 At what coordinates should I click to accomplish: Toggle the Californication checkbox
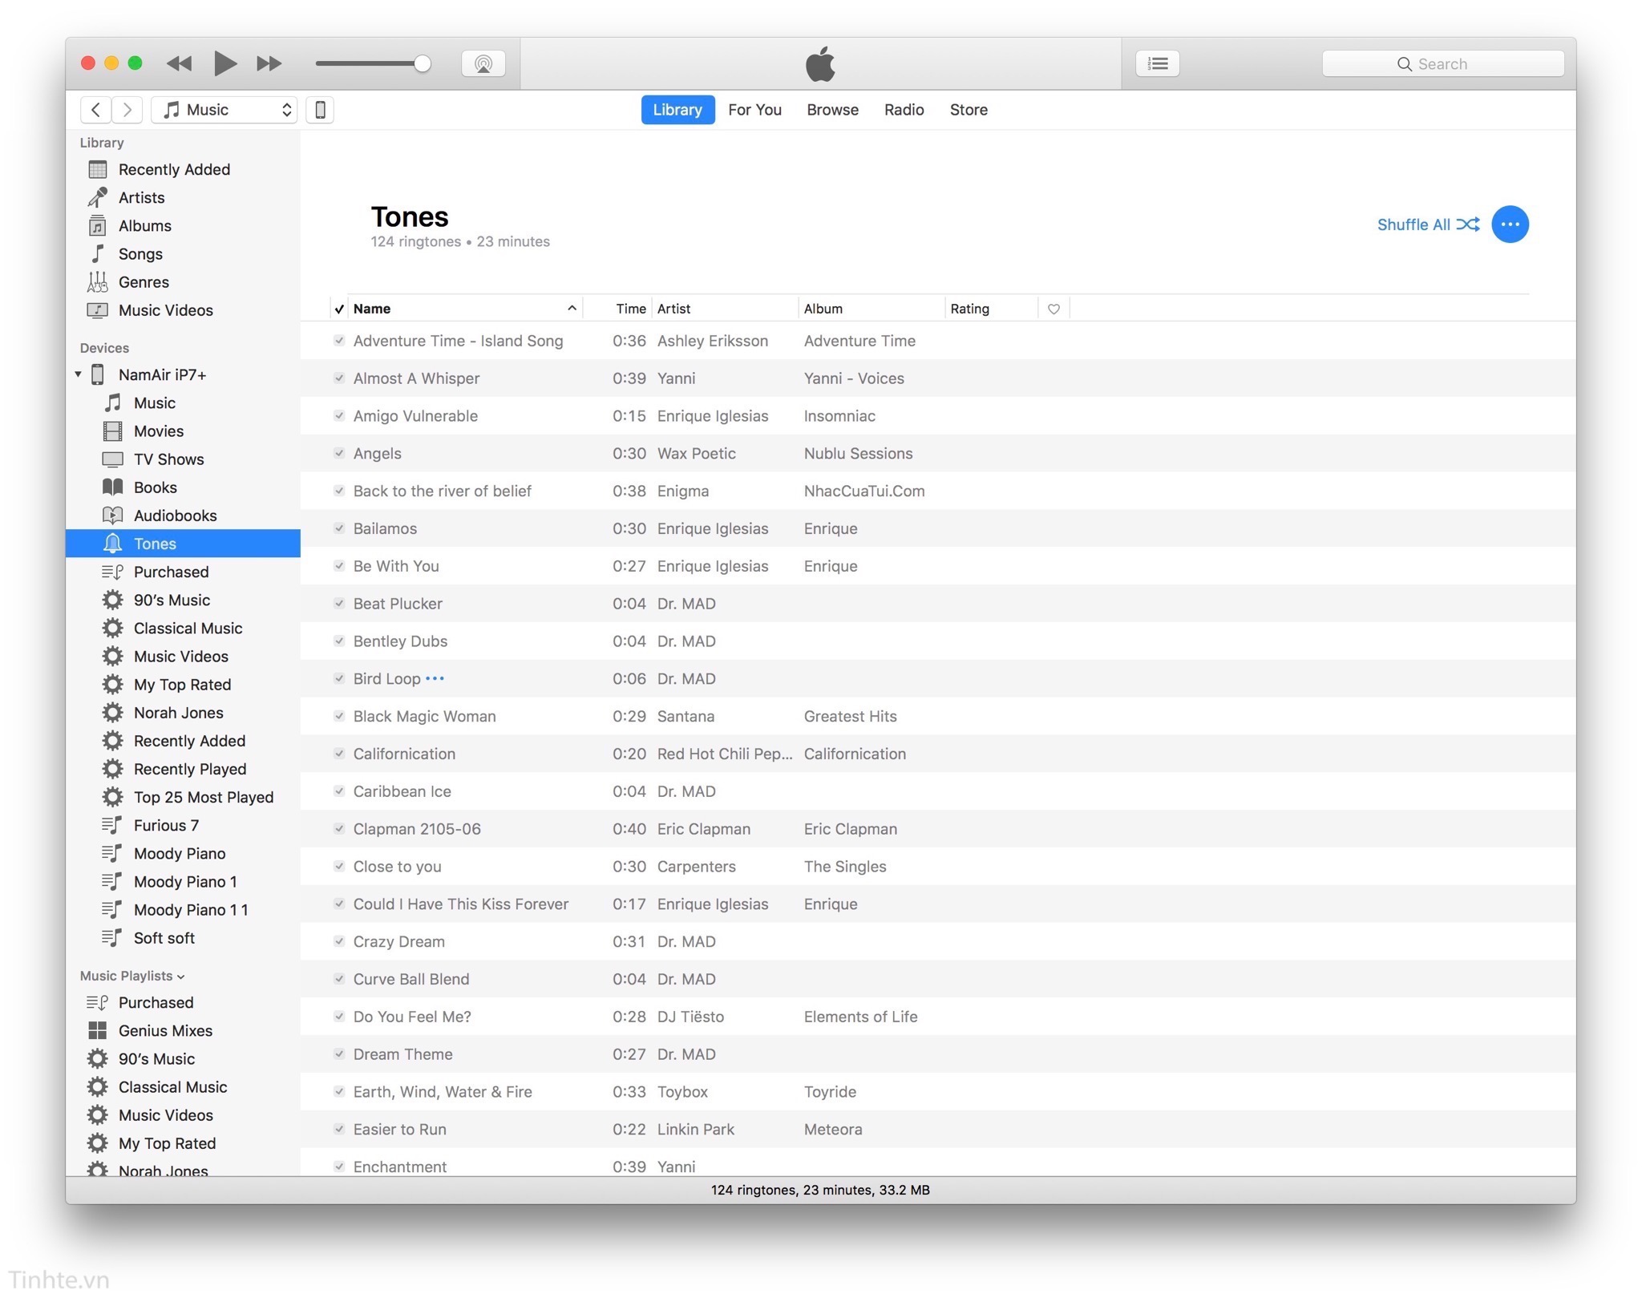pos(339,754)
